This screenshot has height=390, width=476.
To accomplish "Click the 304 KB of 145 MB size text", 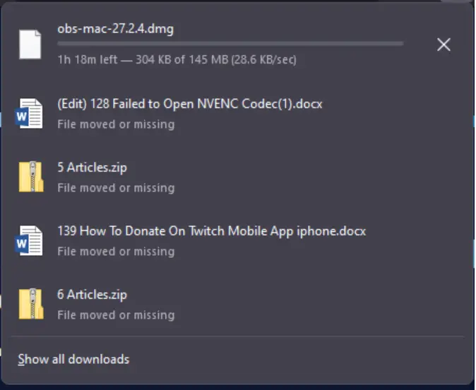I will (182, 59).
